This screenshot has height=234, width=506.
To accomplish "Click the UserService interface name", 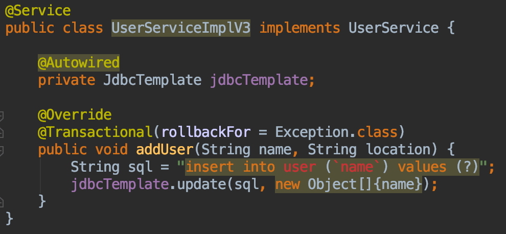I will [394, 28].
